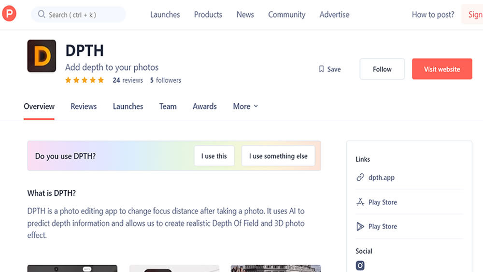Switch to the Reviews tab
This screenshot has width=483, height=272.
(84, 107)
